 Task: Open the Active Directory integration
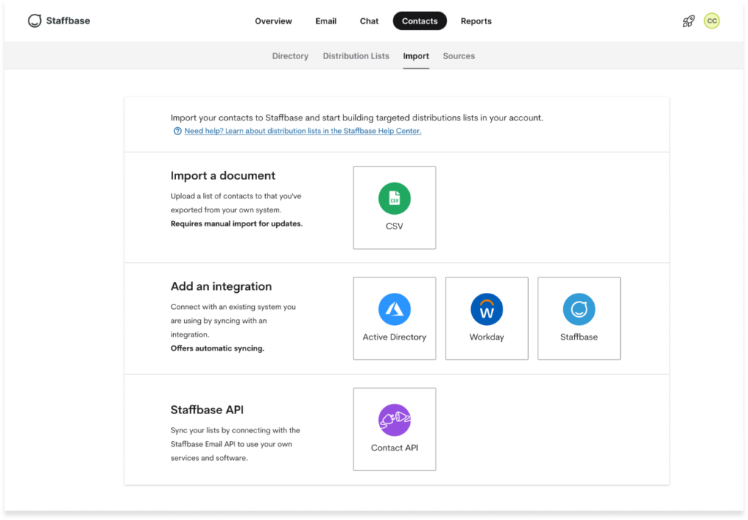click(x=394, y=308)
